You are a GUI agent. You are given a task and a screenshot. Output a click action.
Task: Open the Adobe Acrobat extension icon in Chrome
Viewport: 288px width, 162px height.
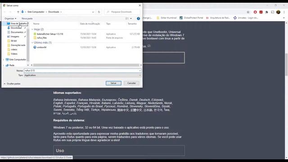pos(261,12)
